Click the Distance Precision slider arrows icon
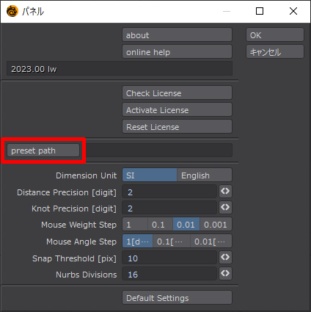The image size is (311, 312). (225, 191)
